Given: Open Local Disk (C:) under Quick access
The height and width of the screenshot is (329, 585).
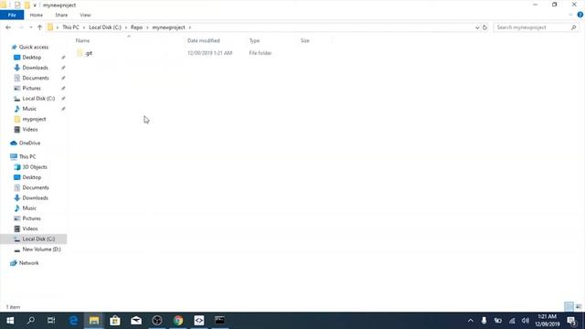Looking at the screenshot, I should tap(38, 99).
